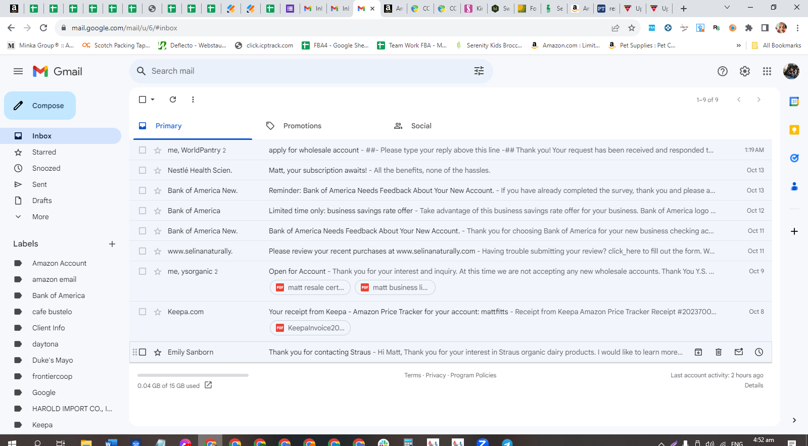Star the Bank of America Oct 12 email
The height and width of the screenshot is (446, 808).
click(158, 211)
